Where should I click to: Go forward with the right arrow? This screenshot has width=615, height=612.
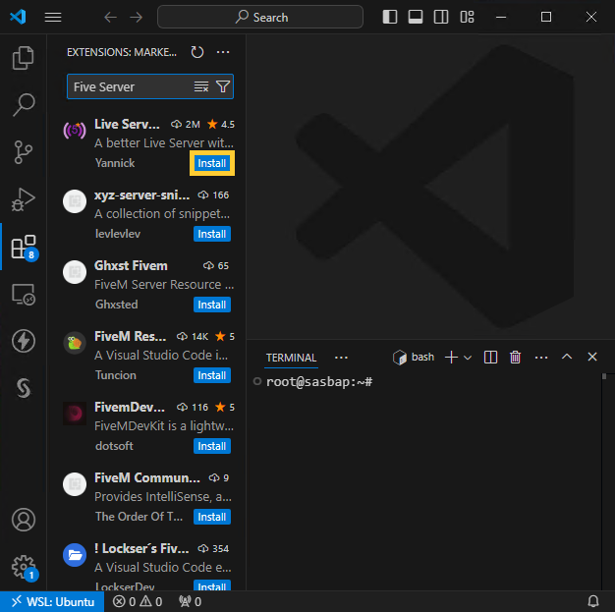pos(137,18)
